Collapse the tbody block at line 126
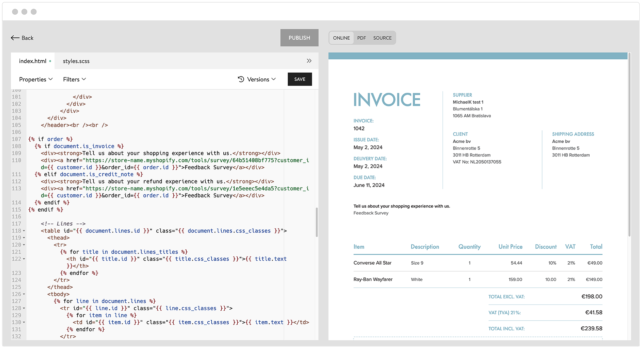The image size is (641, 348). click(24, 294)
